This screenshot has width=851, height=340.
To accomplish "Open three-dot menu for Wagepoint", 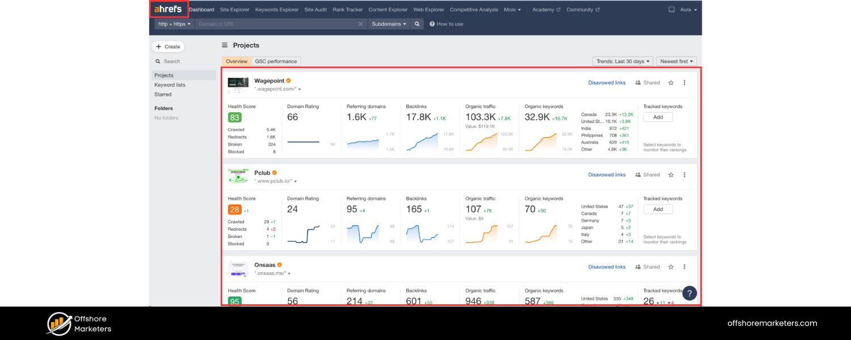I will click(684, 83).
